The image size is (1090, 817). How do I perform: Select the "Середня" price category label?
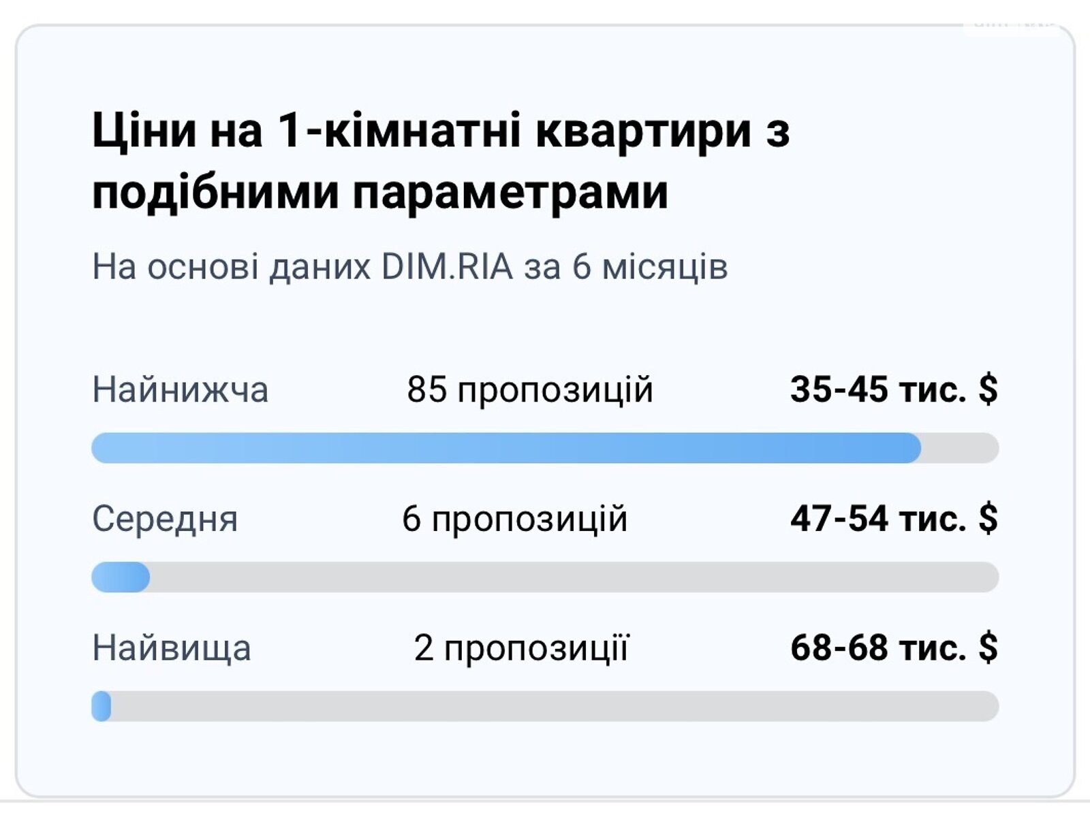tap(165, 519)
